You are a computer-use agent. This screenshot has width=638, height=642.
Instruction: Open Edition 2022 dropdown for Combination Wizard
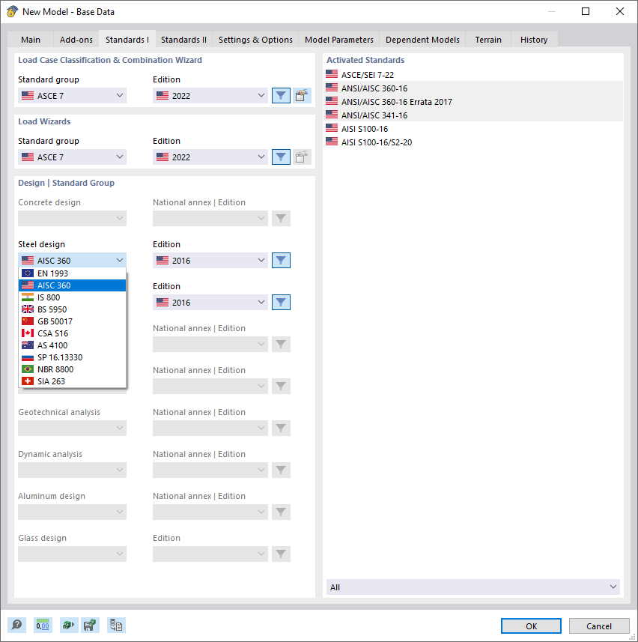click(210, 95)
